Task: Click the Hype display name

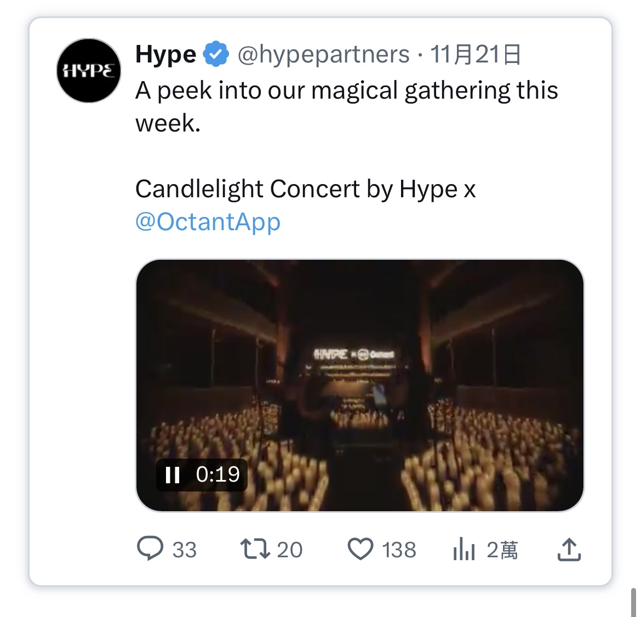Action: click(x=165, y=54)
